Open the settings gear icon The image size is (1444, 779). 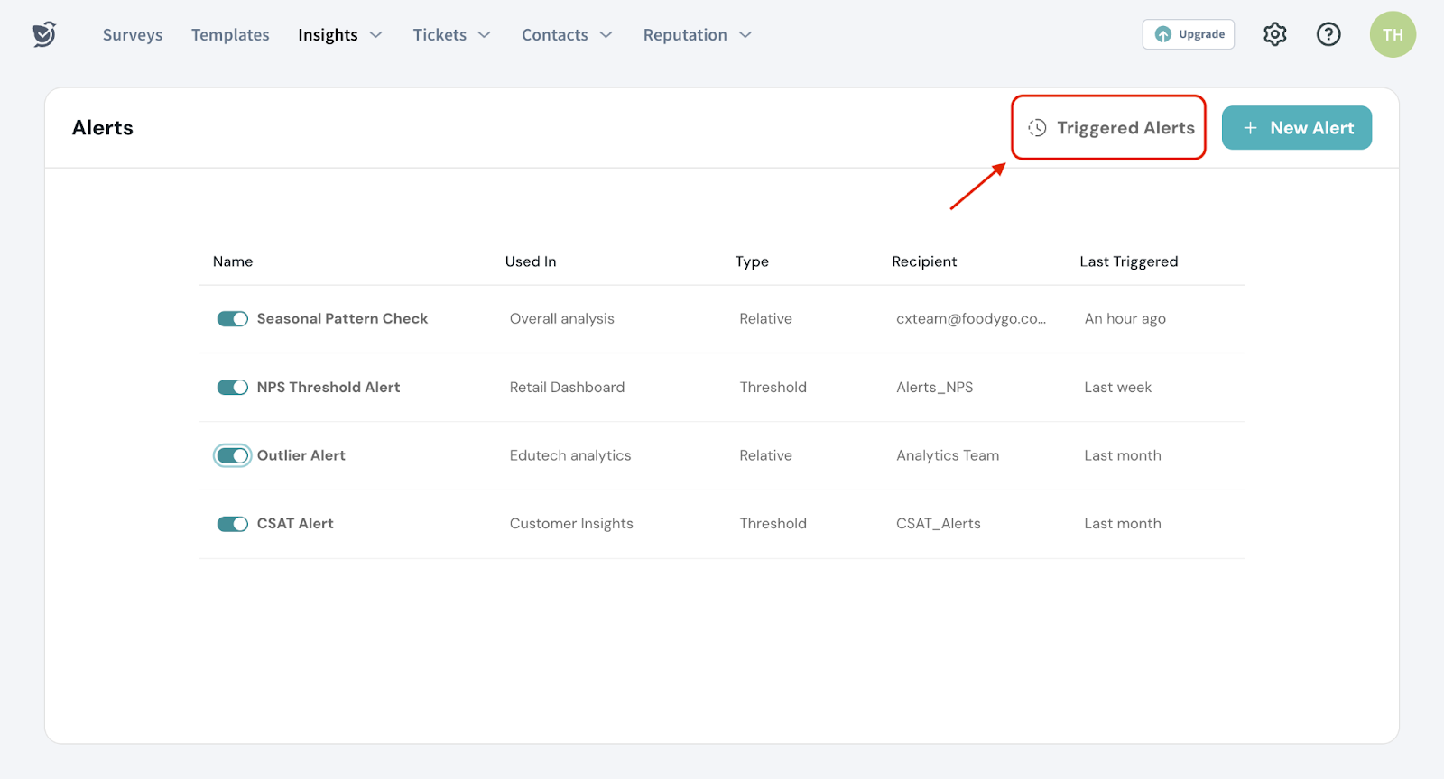tap(1274, 34)
